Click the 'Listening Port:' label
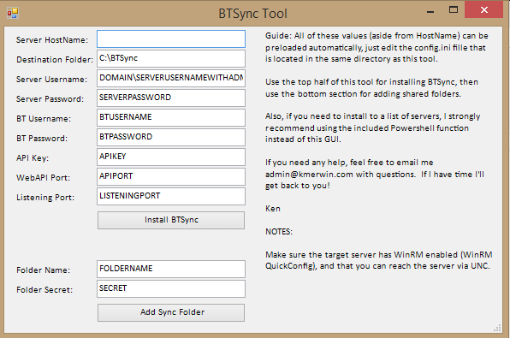Viewport: 510px width, 338px height. click(45, 198)
